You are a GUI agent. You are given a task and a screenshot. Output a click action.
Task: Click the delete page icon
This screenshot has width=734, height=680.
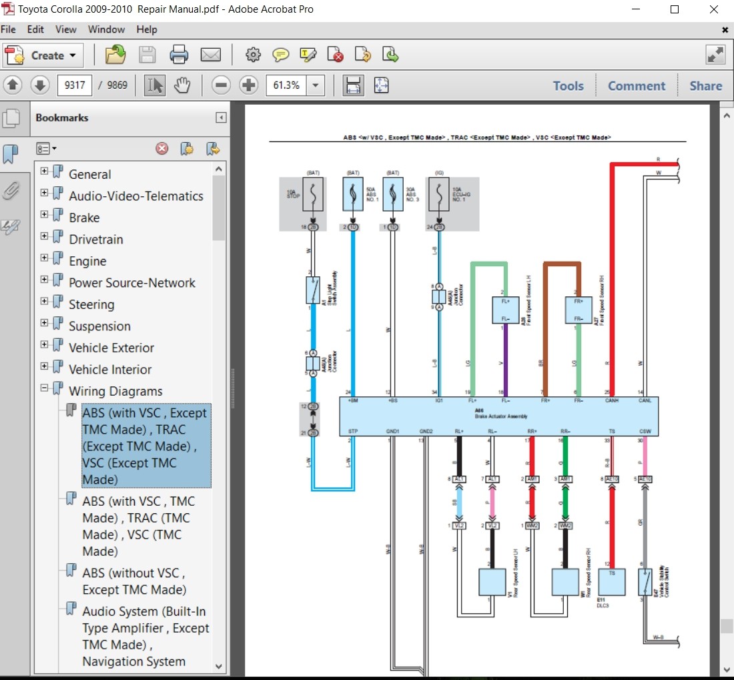point(335,55)
